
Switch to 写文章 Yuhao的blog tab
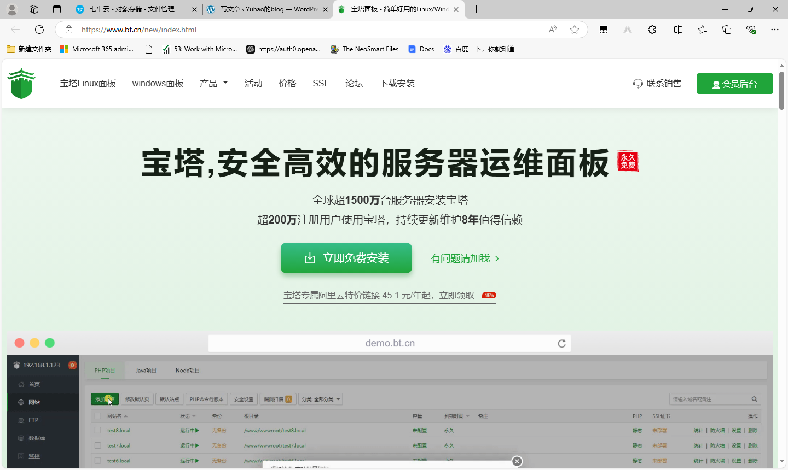pyautogui.click(x=268, y=9)
